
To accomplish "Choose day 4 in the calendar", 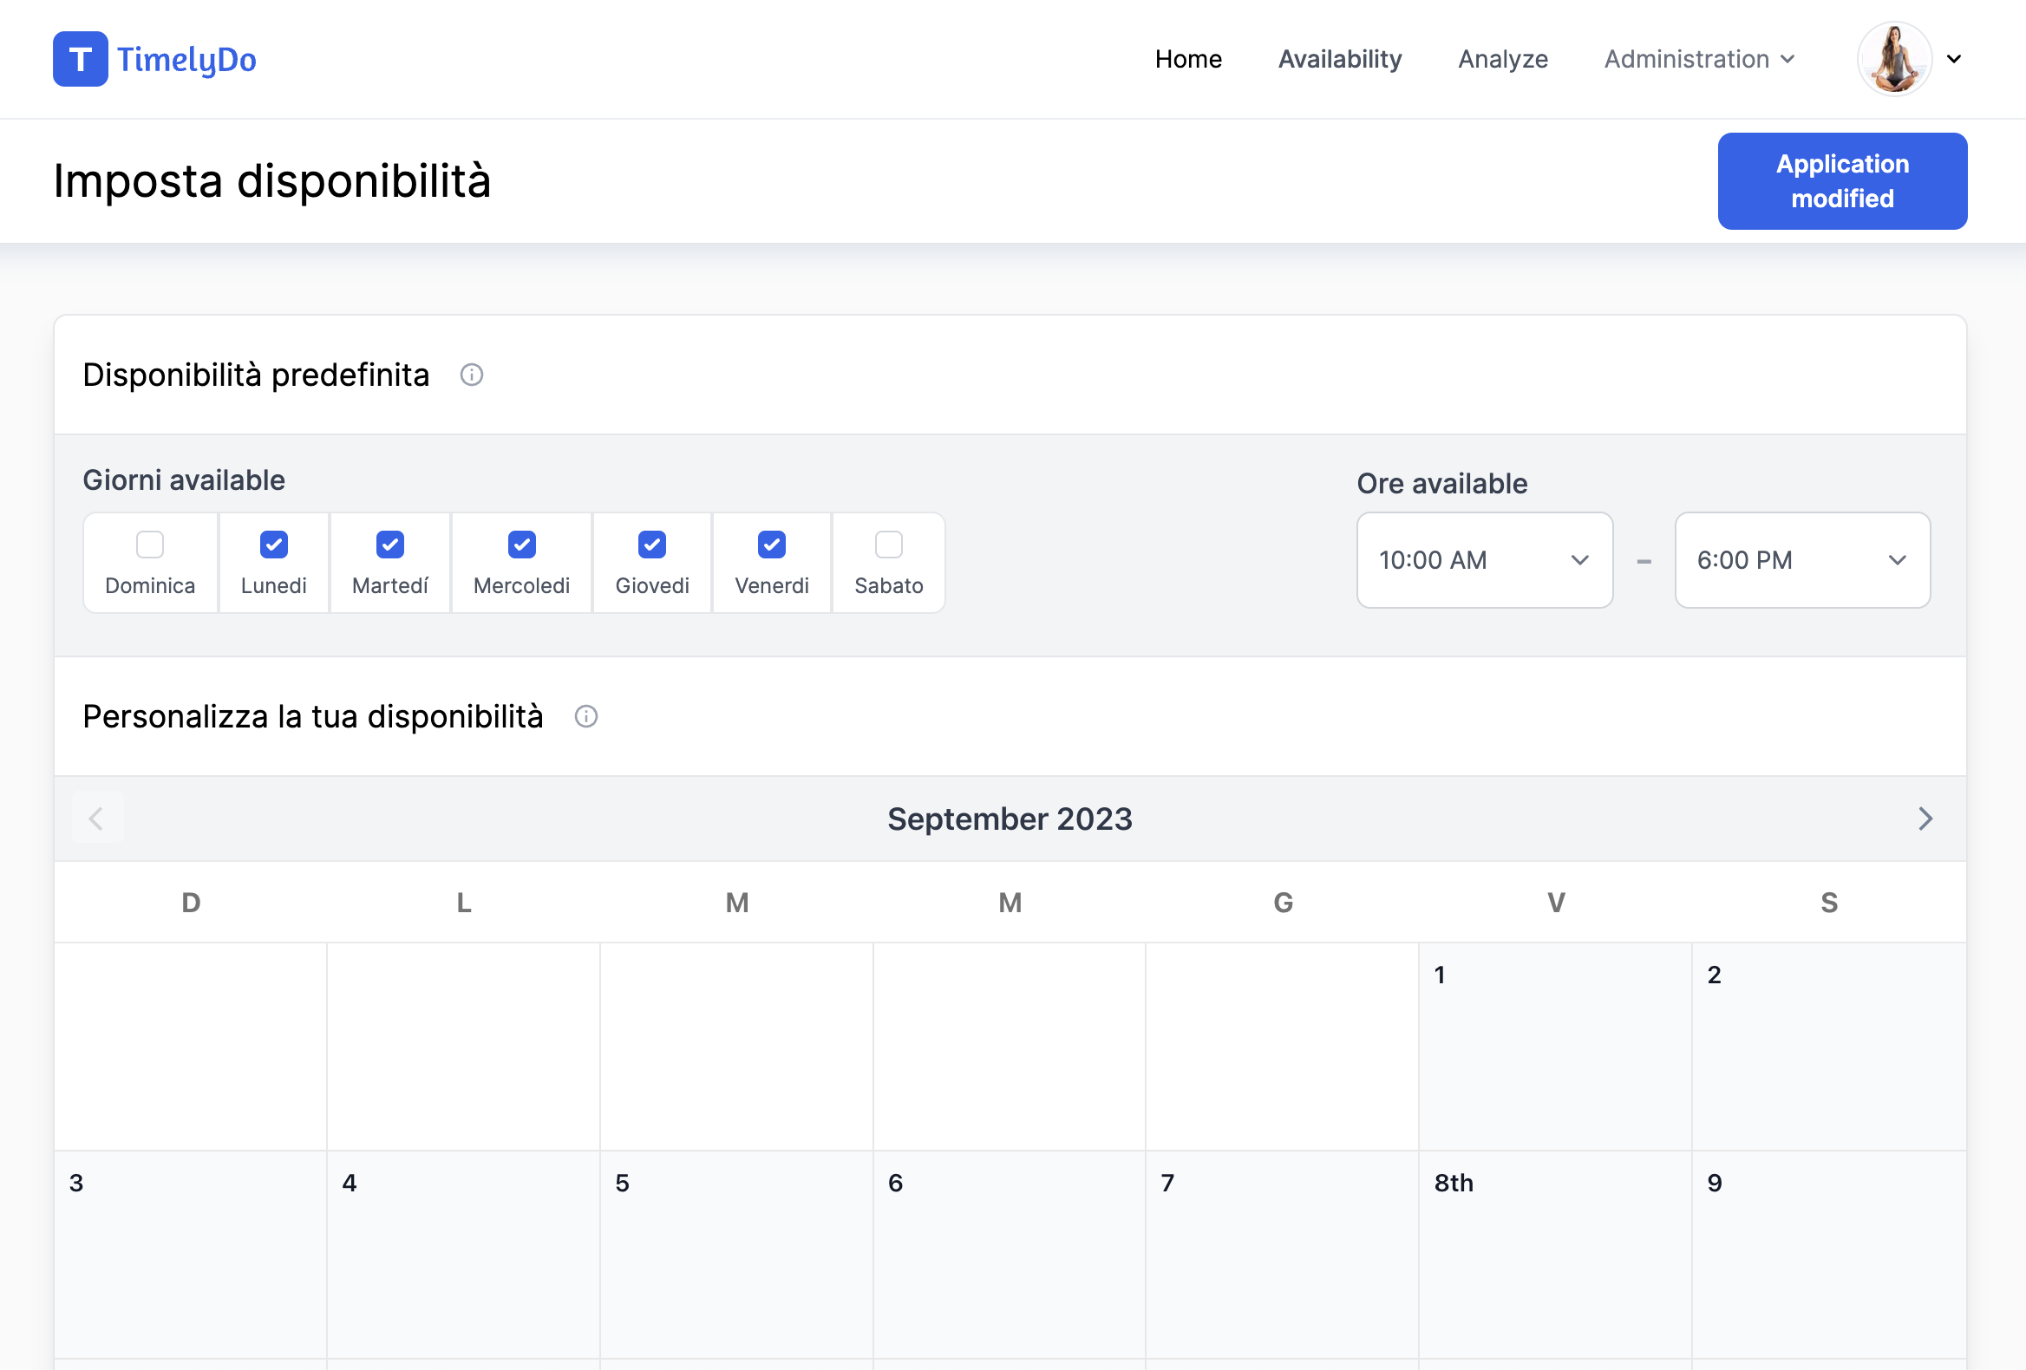I will [x=464, y=1254].
